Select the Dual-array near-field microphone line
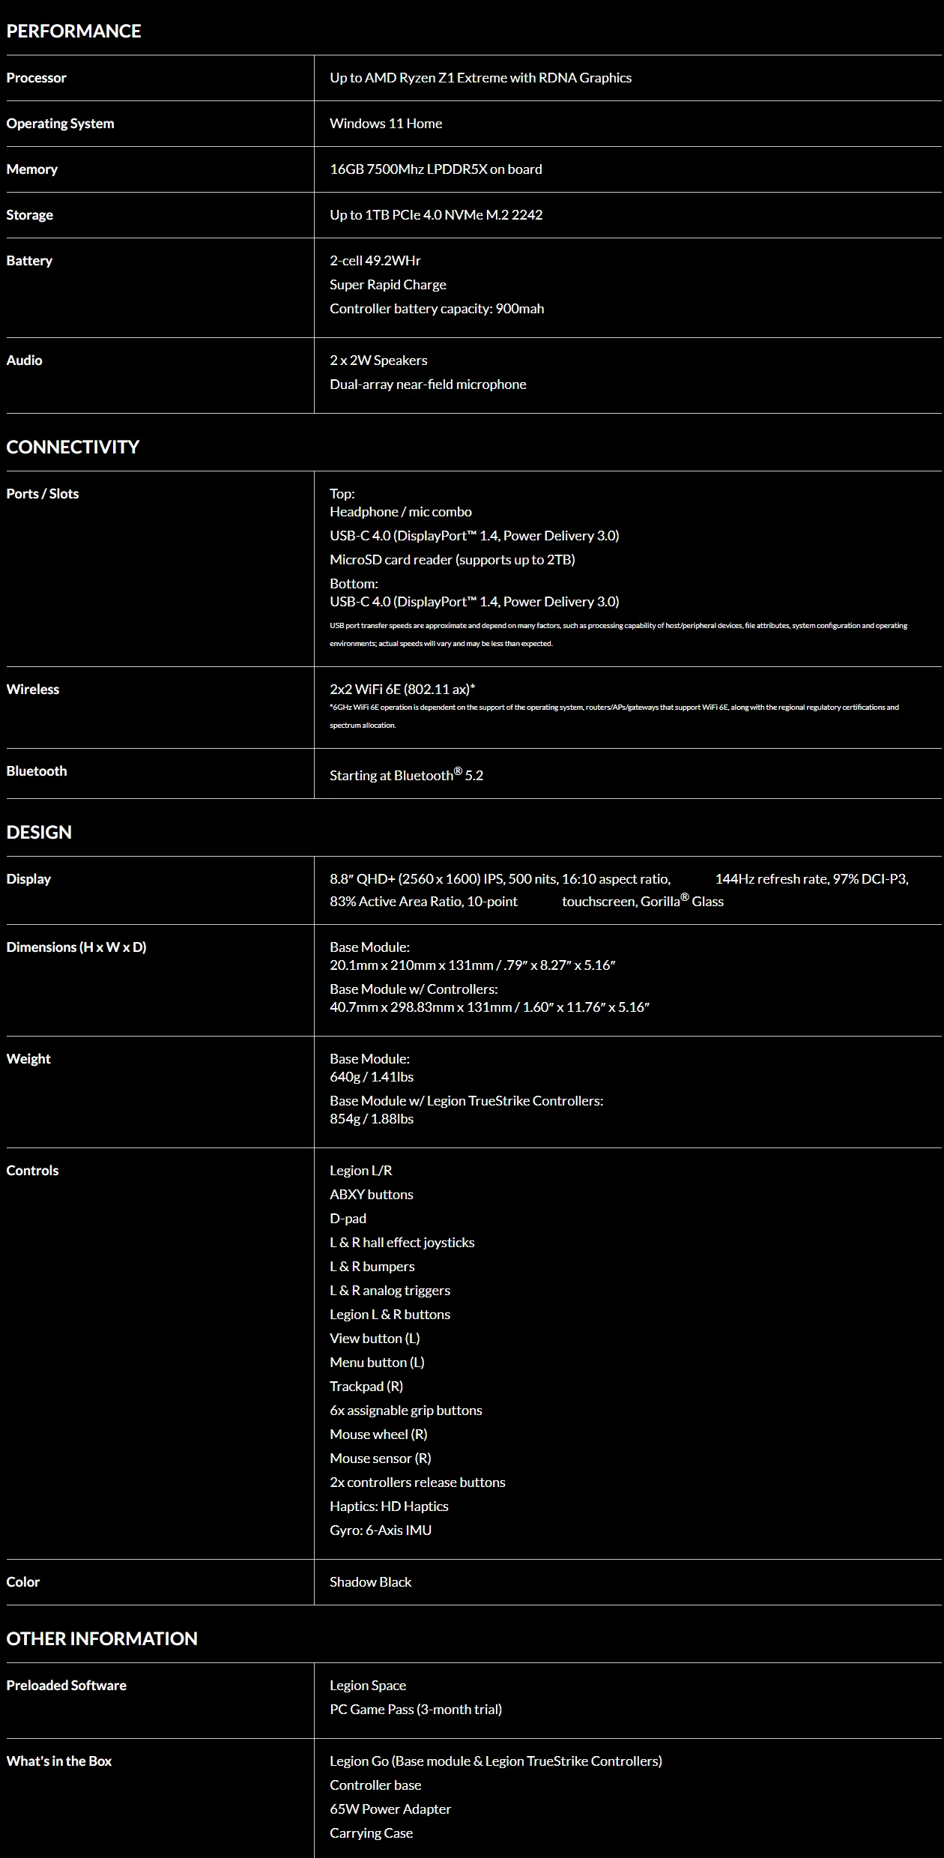Screen dimensions: 944x1858 (x=428, y=384)
